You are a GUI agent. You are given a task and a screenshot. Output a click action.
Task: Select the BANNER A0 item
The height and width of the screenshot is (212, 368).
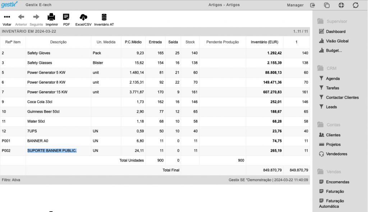[37, 141]
